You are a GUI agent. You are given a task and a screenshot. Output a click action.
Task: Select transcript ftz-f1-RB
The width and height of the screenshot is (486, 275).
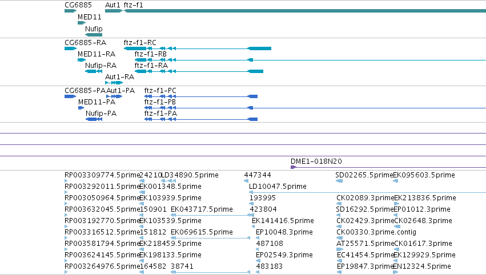[151, 54]
